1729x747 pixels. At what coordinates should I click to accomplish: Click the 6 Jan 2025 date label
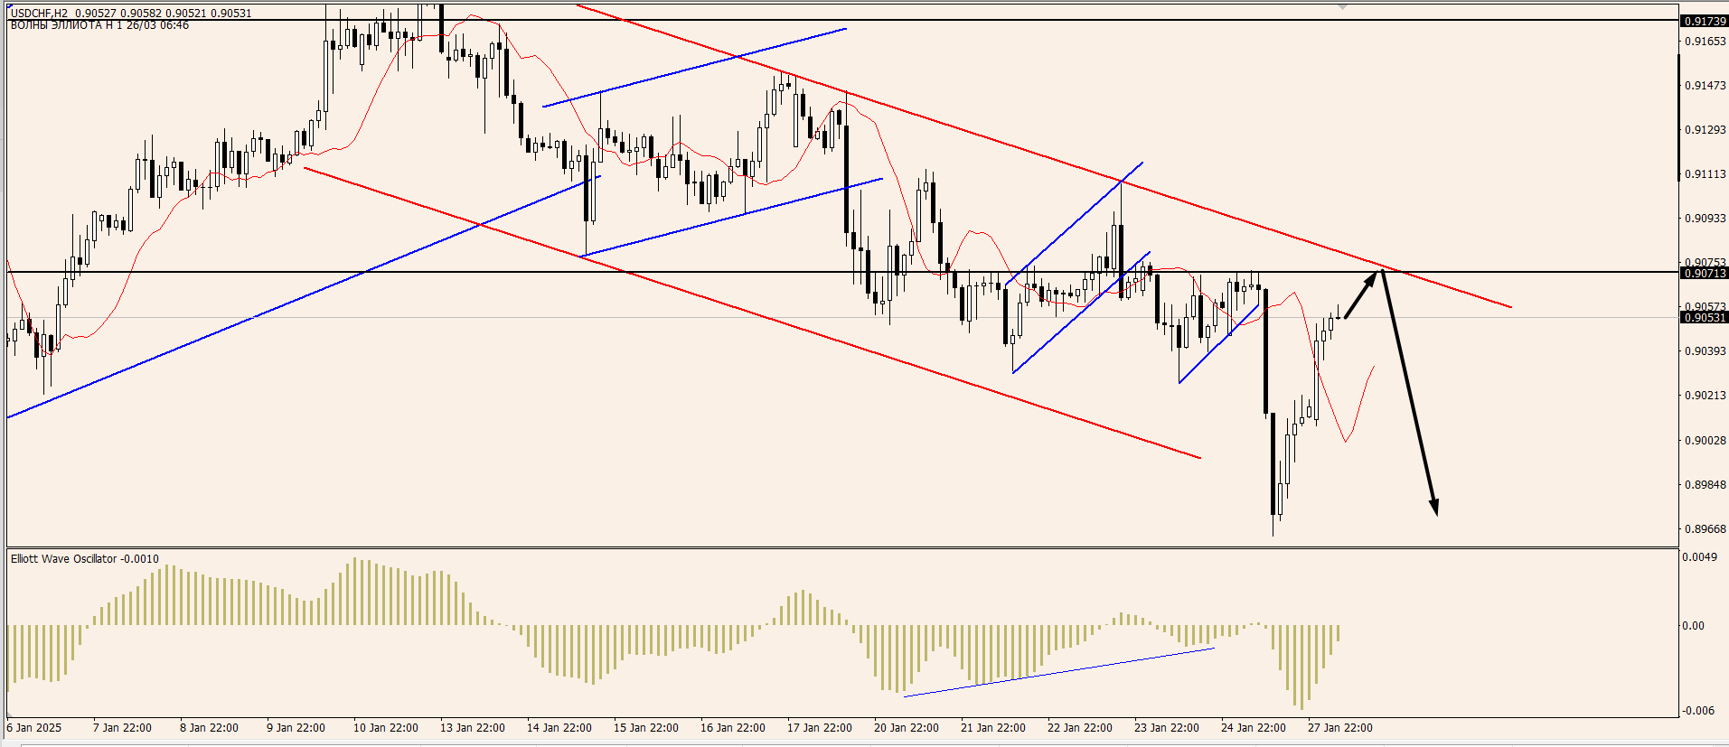pyautogui.click(x=34, y=728)
